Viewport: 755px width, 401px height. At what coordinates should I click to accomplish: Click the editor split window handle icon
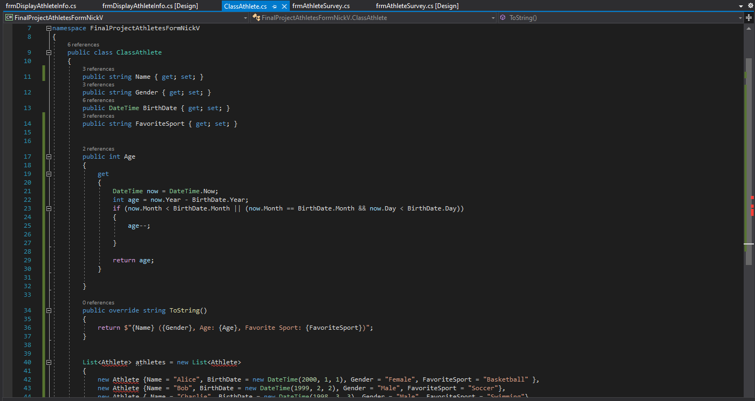tap(749, 18)
